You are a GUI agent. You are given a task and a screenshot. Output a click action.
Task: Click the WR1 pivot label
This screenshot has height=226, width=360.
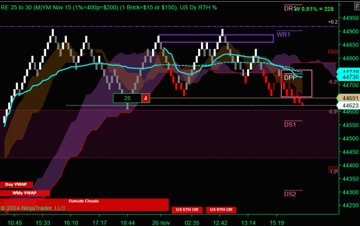tap(283, 35)
